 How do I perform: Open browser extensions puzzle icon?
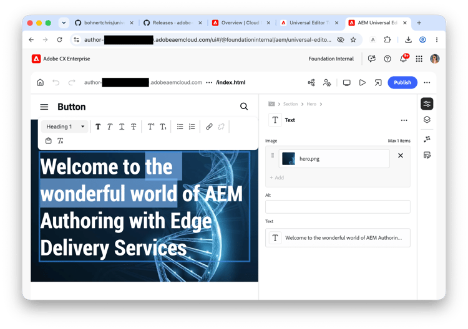click(x=387, y=40)
